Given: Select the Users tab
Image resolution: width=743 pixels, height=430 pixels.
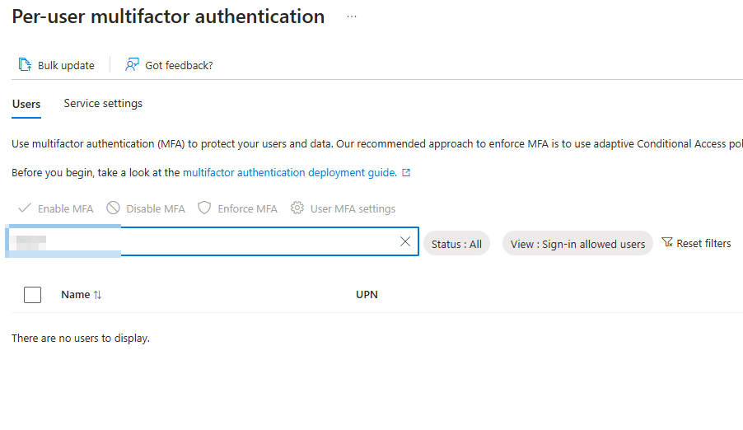Looking at the screenshot, I should click(26, 104).
